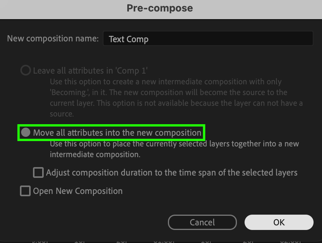Click the 01:00f mark on the time ruler

coord(164,241)
